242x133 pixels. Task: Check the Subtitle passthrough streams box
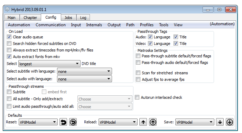(x=9, y=92)
